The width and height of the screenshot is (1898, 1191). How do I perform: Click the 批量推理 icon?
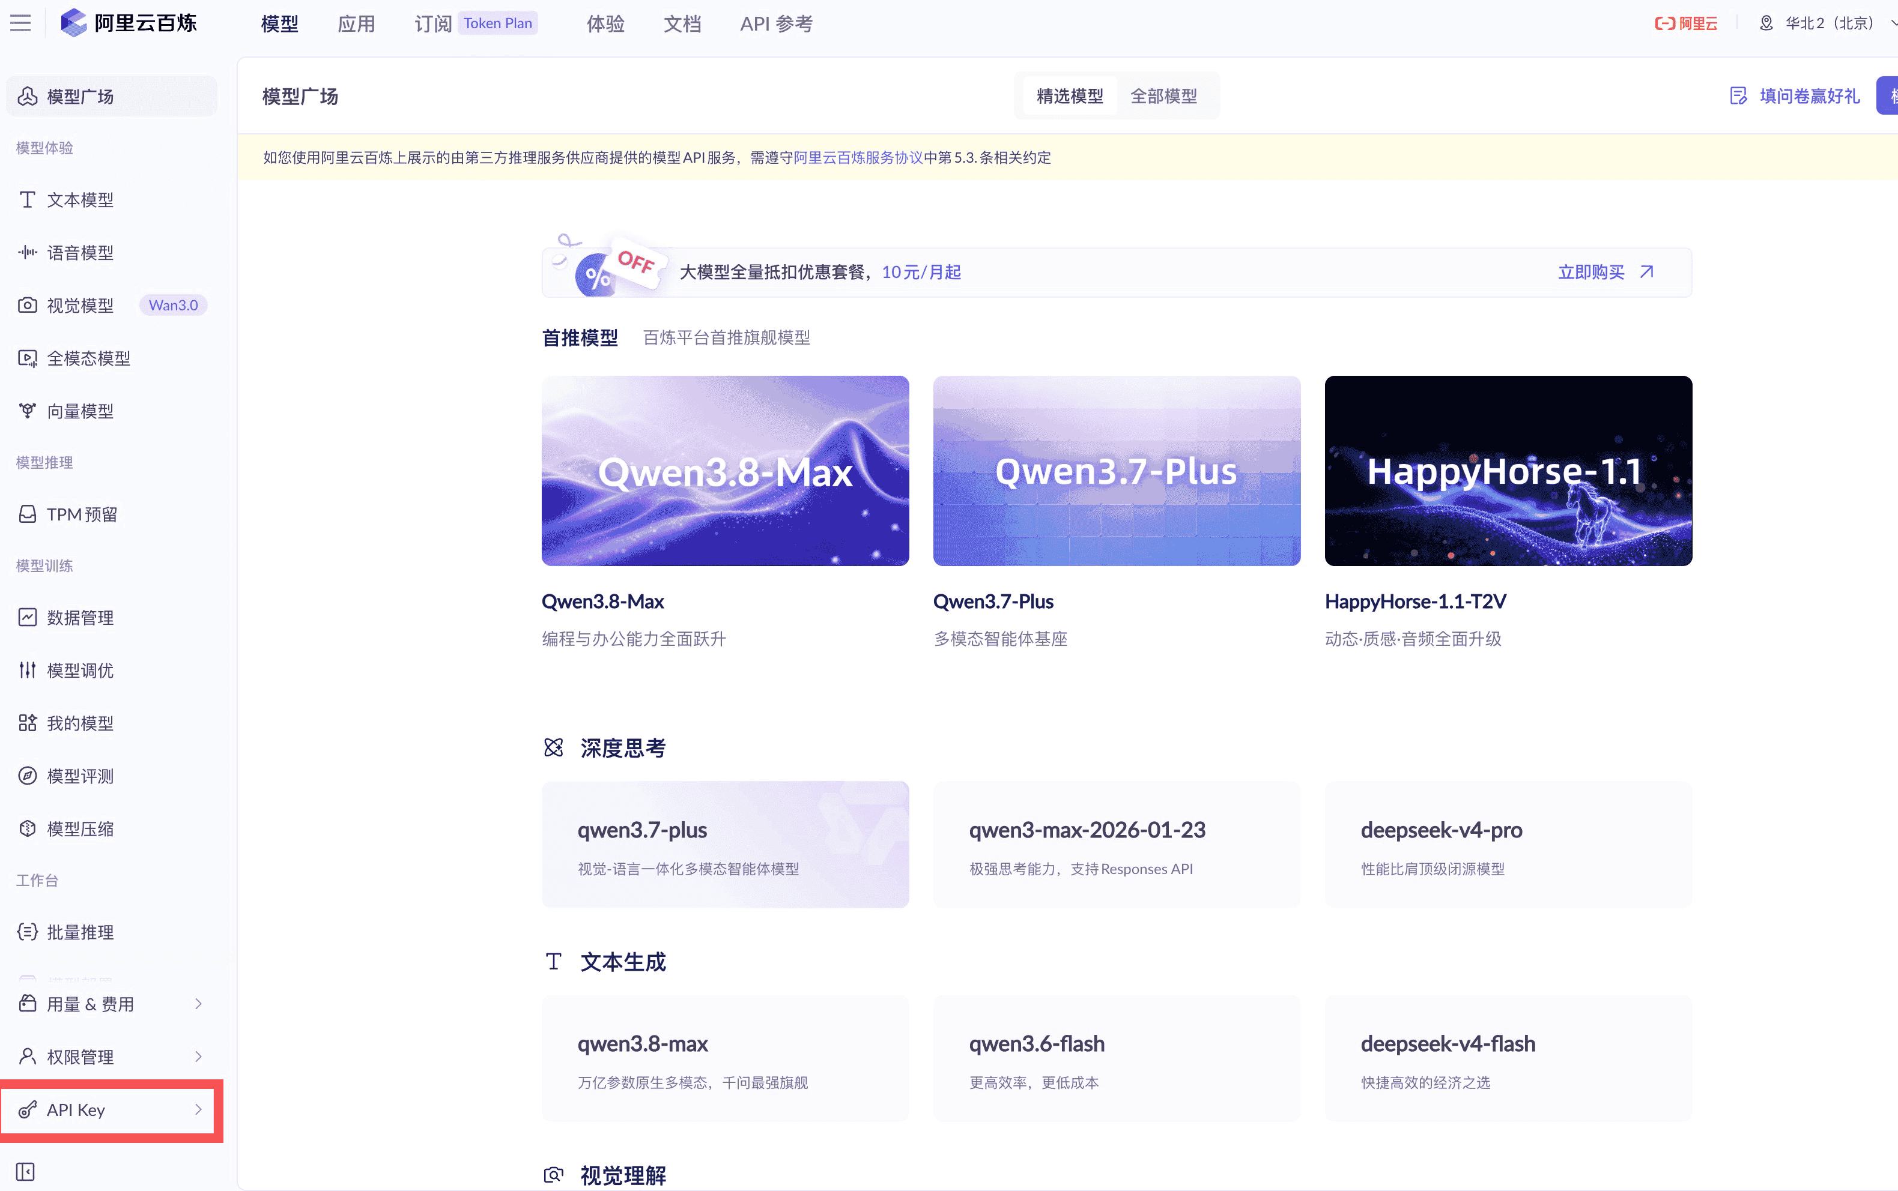click(x=28, y=933)
